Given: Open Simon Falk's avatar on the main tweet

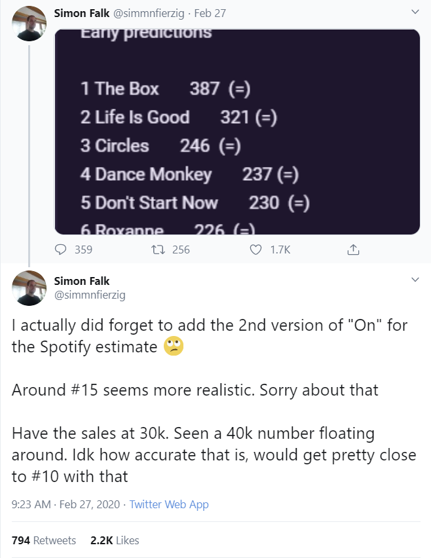Looking at the screenshot, I should (29, 288).
